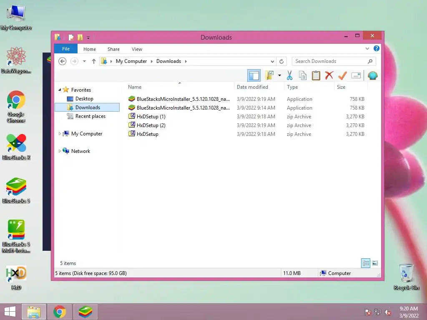Click the Back navigation arrow
Viewport: 427px width, 320px height.
click(x=63, y=61)
